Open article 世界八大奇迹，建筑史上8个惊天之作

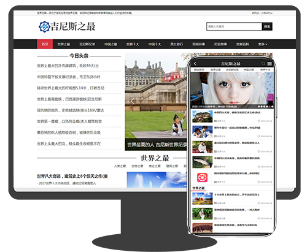coord(72,176)
